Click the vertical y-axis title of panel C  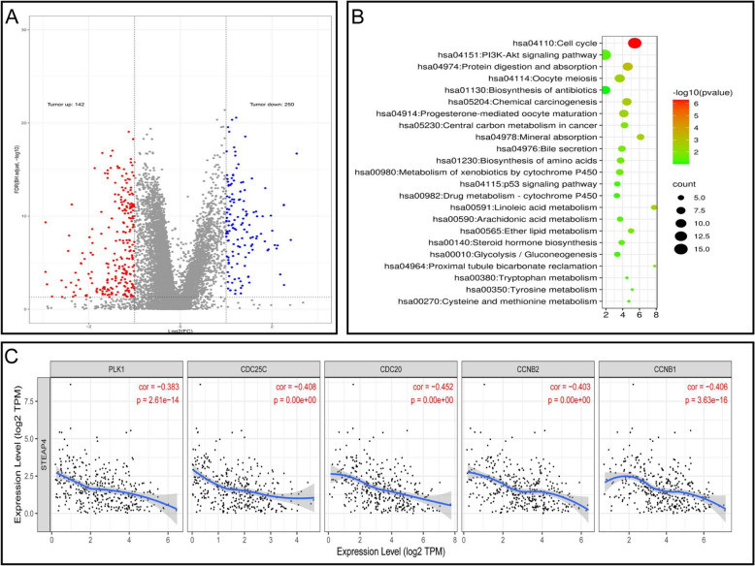17,455
